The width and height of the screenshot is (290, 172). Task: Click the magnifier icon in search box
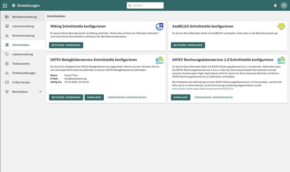click(130, 5)
